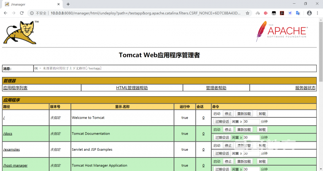
Task: Open the cloud extension icon
Action: tap(258, 13)
